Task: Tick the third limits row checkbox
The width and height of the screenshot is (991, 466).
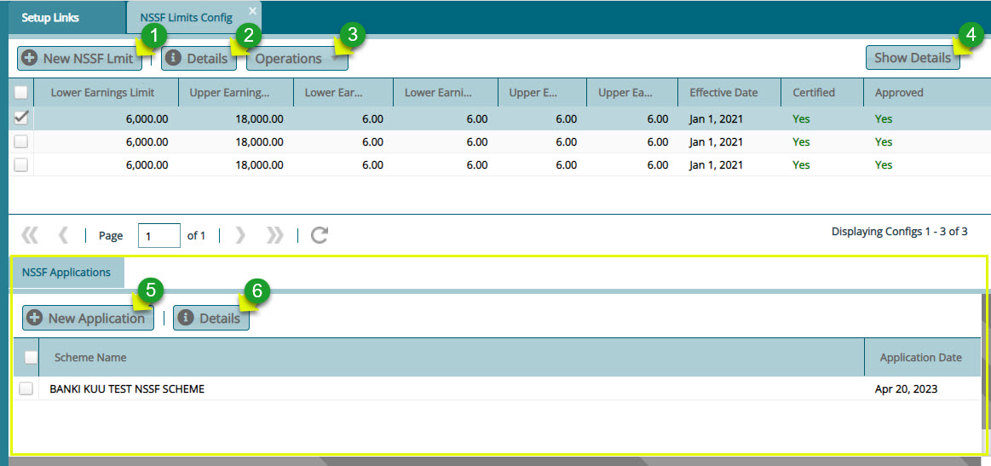Action: click(20, 164)
